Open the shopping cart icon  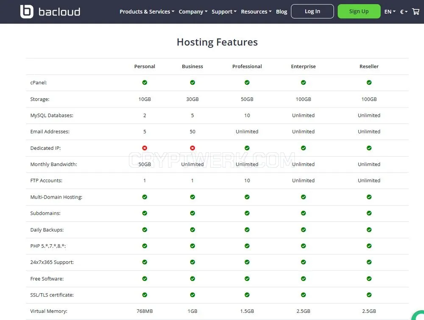pos(416,11)
